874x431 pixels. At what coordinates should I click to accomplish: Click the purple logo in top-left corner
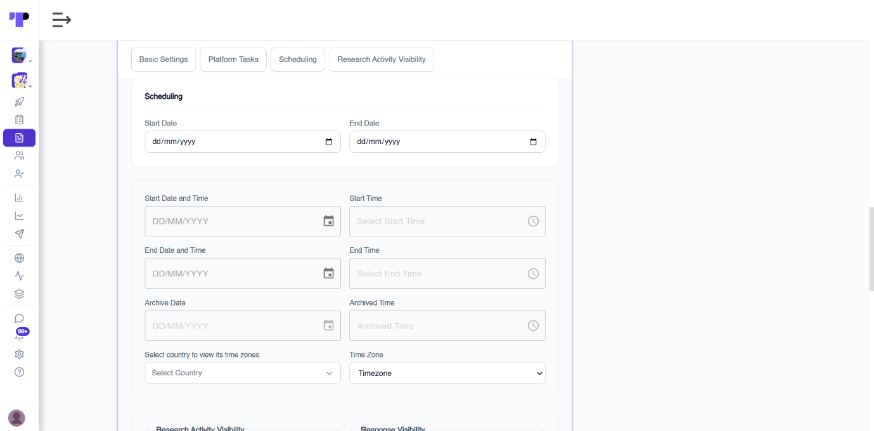pos(19,19)
